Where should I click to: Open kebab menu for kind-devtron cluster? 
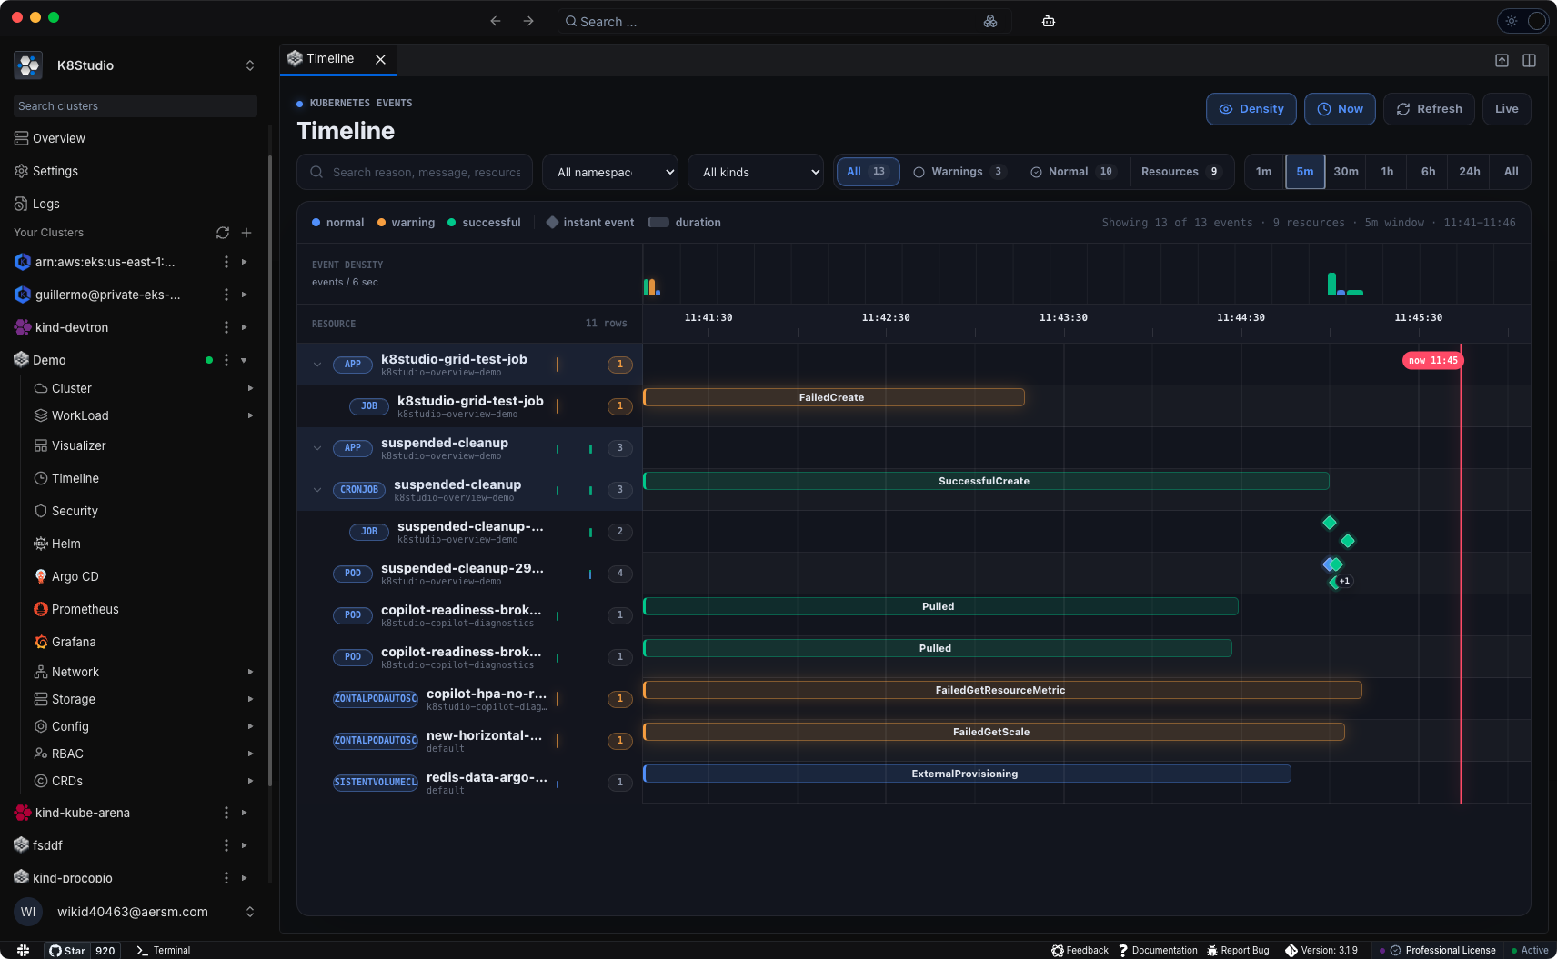pos(226,327)
